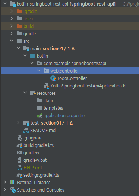Click the test module folder icon
The width and height of the screenshot is (139, 196).
click(x=26, y=123)
